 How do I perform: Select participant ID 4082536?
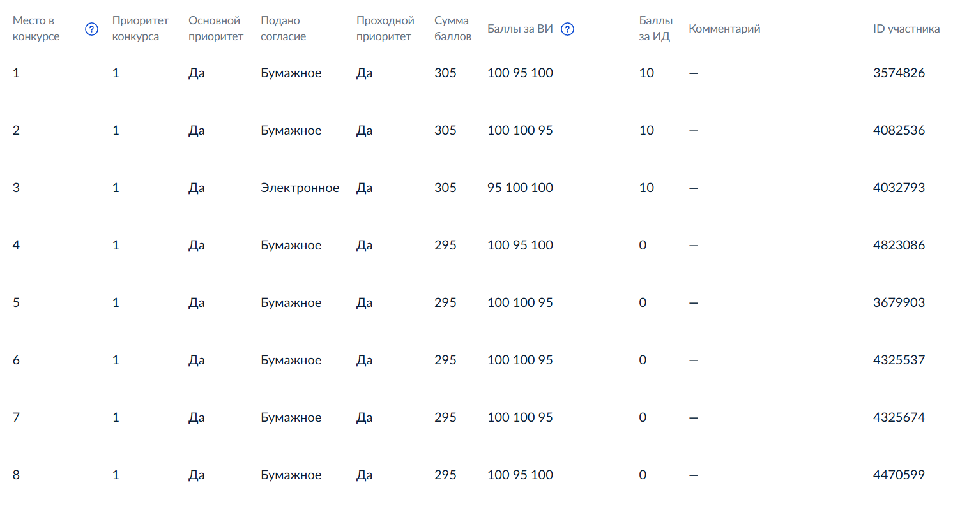899,130
